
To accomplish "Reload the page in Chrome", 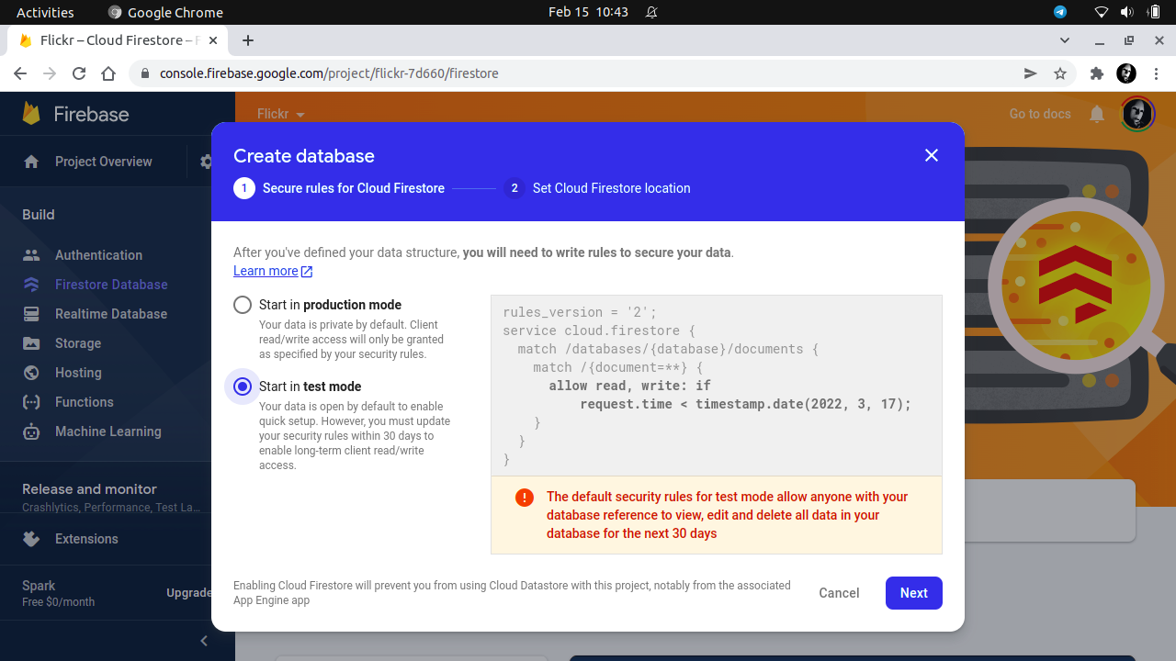I will click(x=79, y=73).
